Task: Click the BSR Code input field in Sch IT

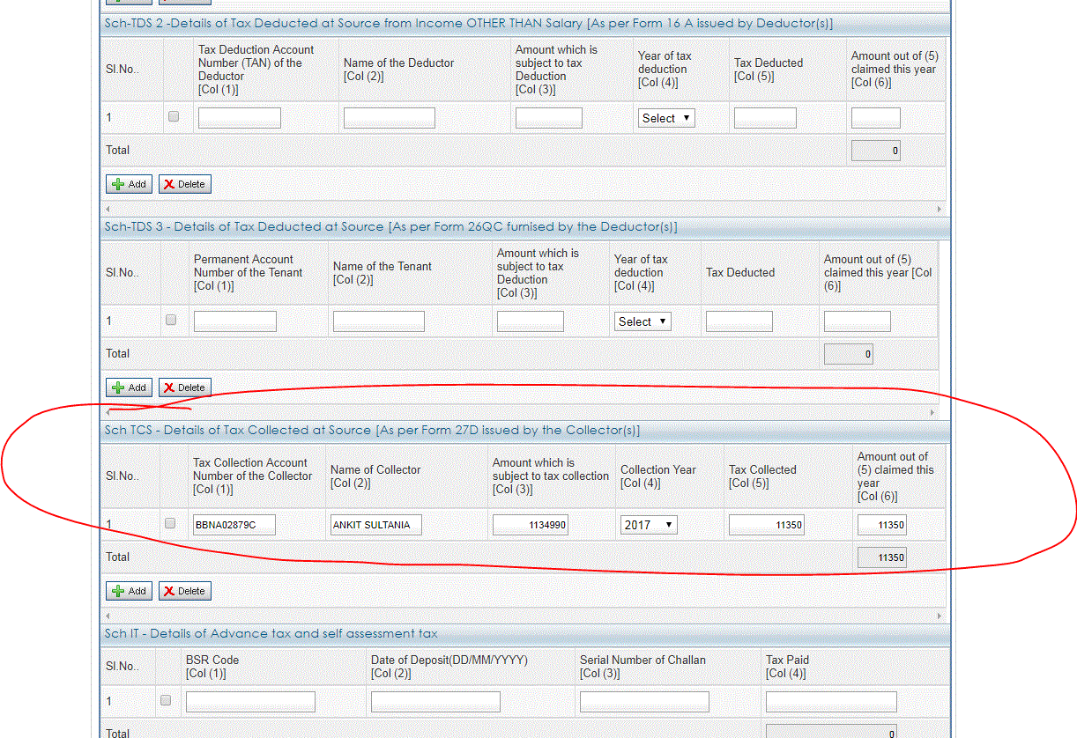Action: click(x=249, y=701)
